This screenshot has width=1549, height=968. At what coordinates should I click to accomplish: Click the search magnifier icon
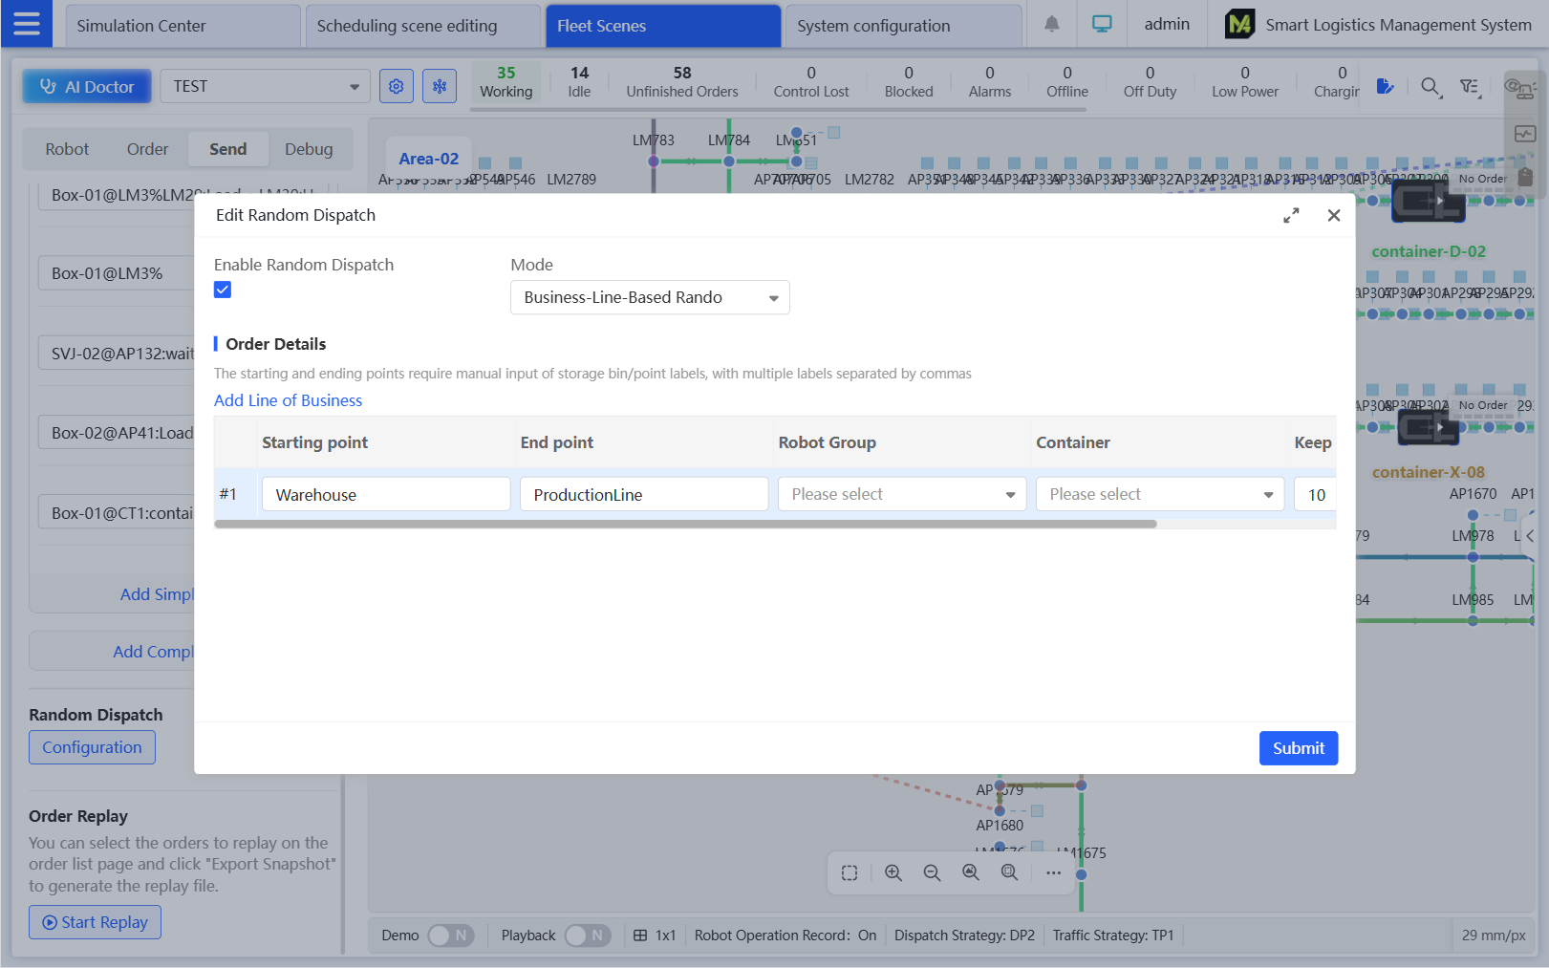[x=1430, y=88]
